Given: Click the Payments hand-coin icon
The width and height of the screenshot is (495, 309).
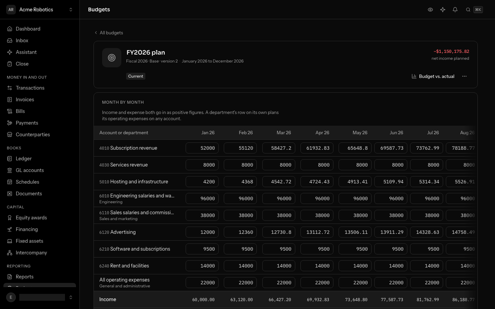Looking at the screenshot, I should (10, 123).
